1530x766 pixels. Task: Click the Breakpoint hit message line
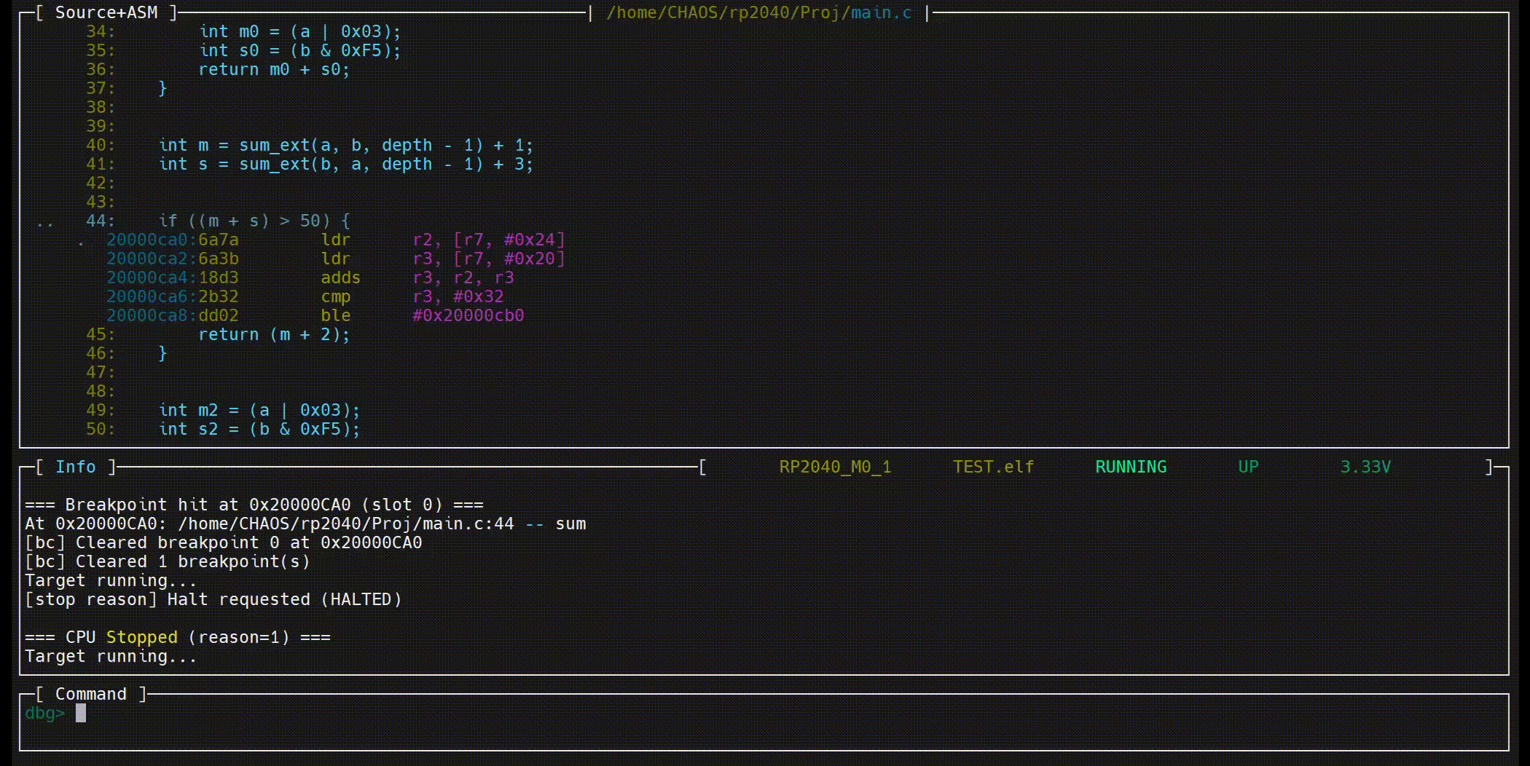coord(254,505)
